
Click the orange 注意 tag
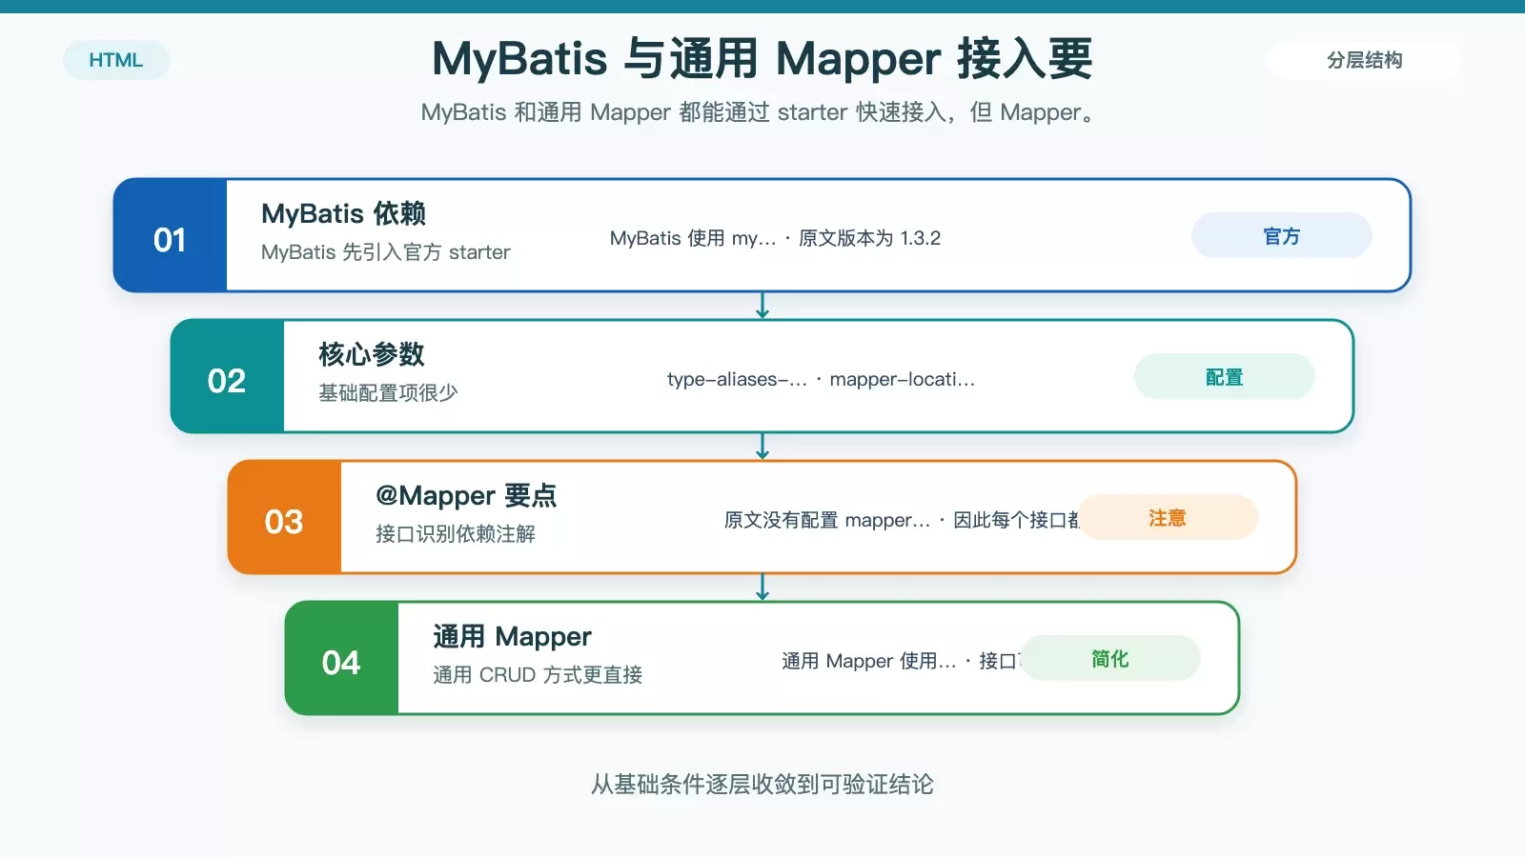pyautogui.click(x=1167, y=518)
